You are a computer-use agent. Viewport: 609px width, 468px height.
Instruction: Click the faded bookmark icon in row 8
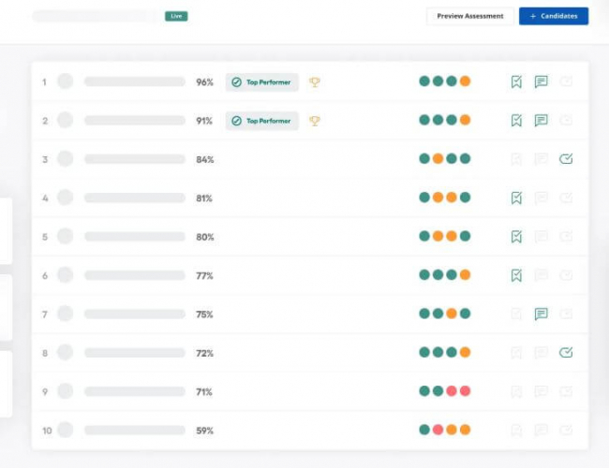point(516,352)
